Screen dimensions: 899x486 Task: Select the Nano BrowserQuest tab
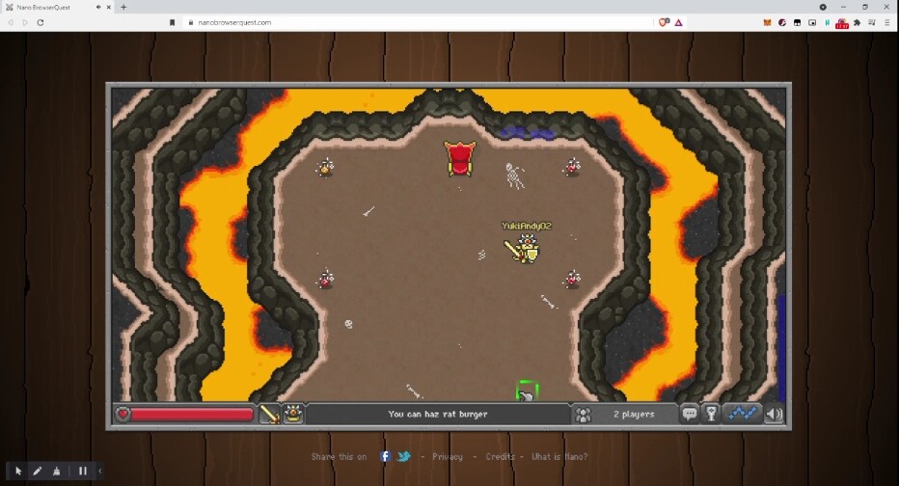tap(57, 8)
